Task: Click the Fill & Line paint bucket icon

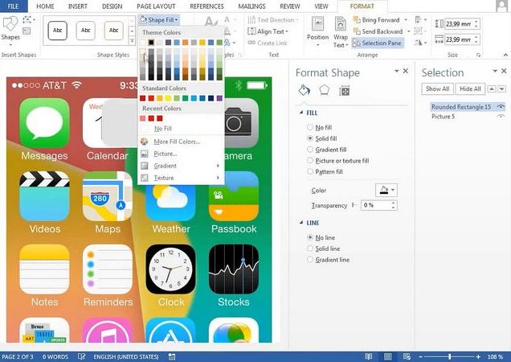Action: pos(304,90)
